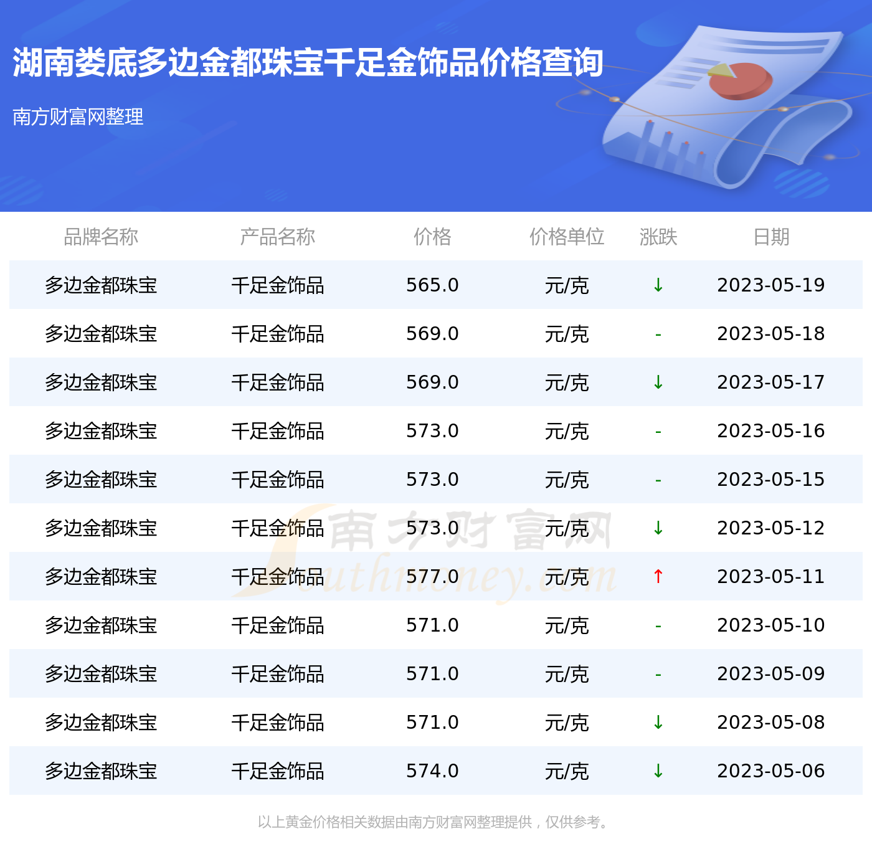The width and height of the screenshot is (872, 849).
Task: Click 千足金饰品 in the 2023-05-08 row
Action: 278,723
